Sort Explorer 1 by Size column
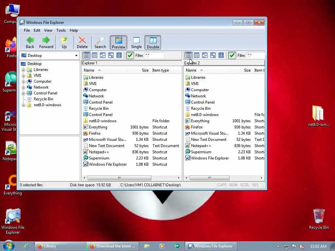Viewport: 335px width, 251px height. tap(139, 70)
